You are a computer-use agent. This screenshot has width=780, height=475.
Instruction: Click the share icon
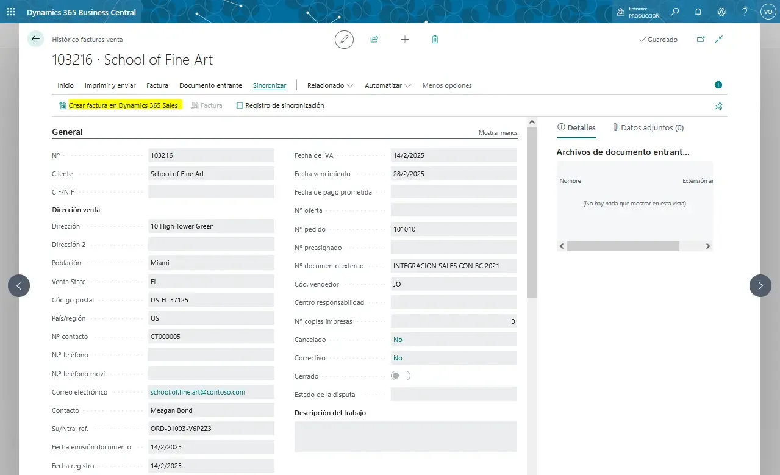[374, 40]
